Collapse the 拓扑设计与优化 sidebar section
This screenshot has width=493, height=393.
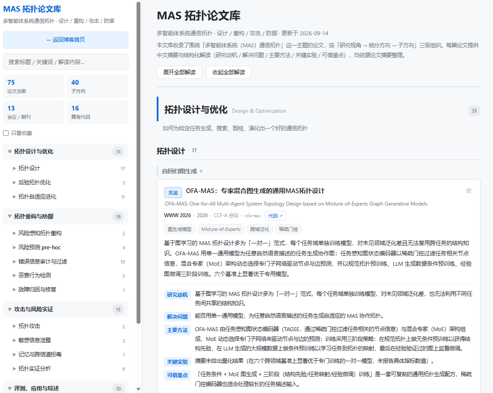point(66,152)
